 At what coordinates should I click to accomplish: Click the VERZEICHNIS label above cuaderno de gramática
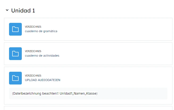(x=33, y=27)
